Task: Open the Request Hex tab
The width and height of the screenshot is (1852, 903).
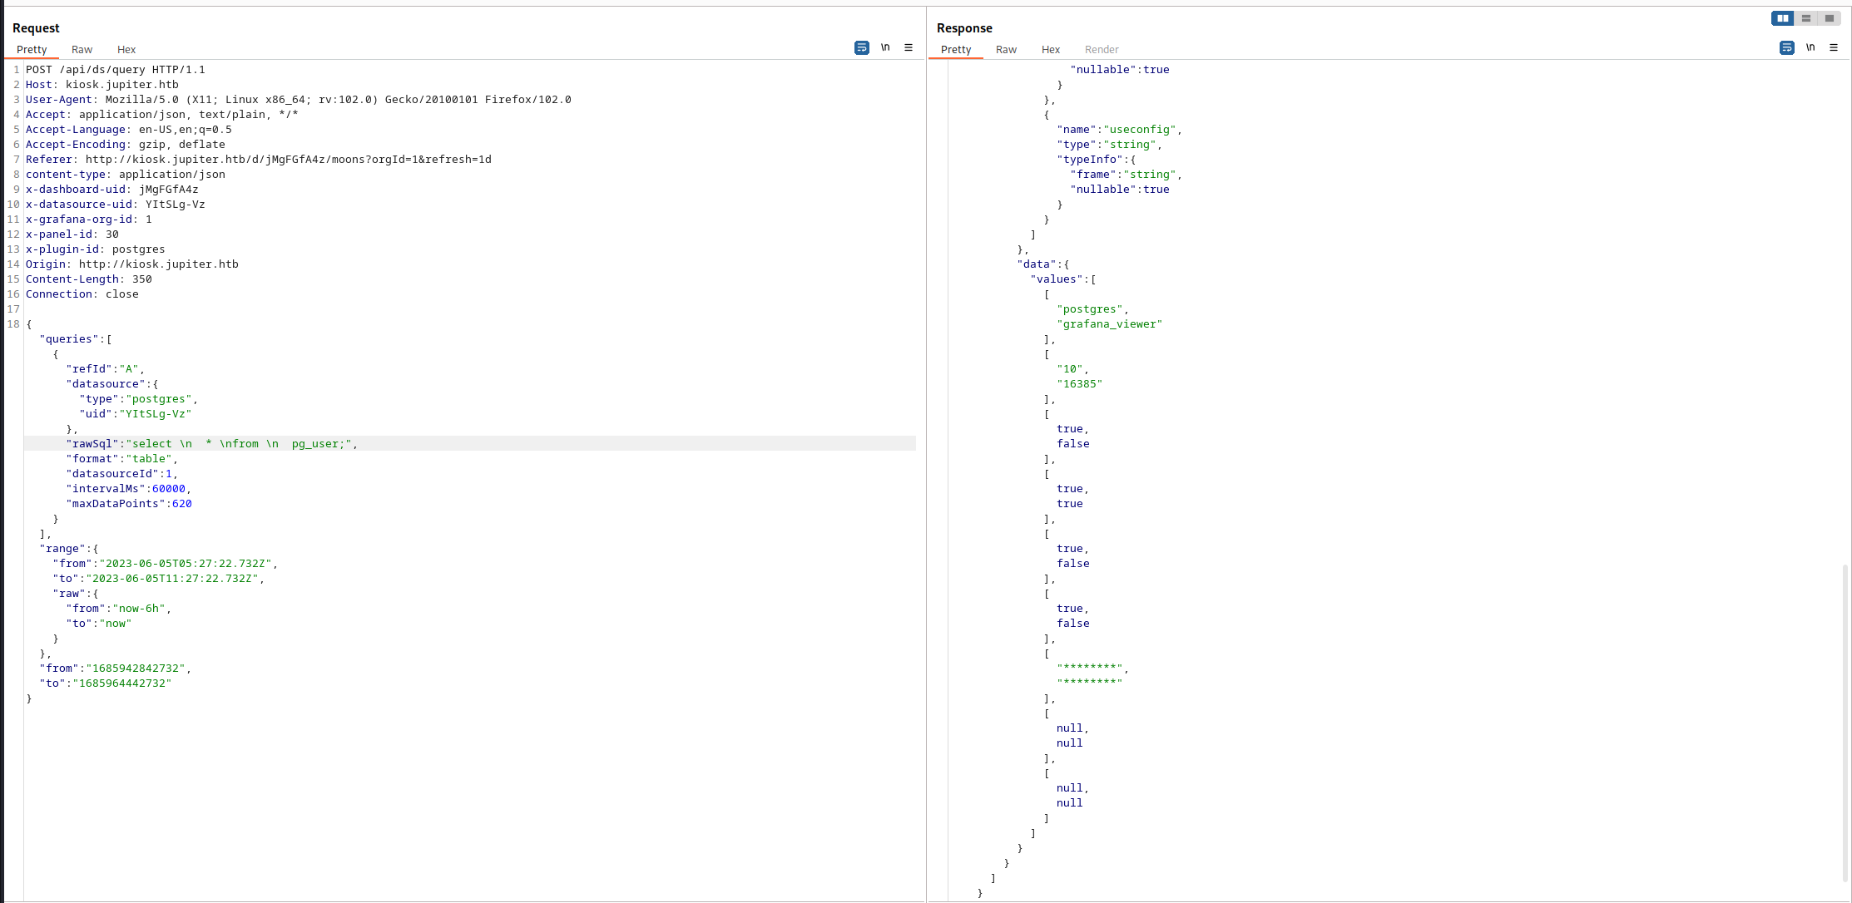Action: coord(126,50)
